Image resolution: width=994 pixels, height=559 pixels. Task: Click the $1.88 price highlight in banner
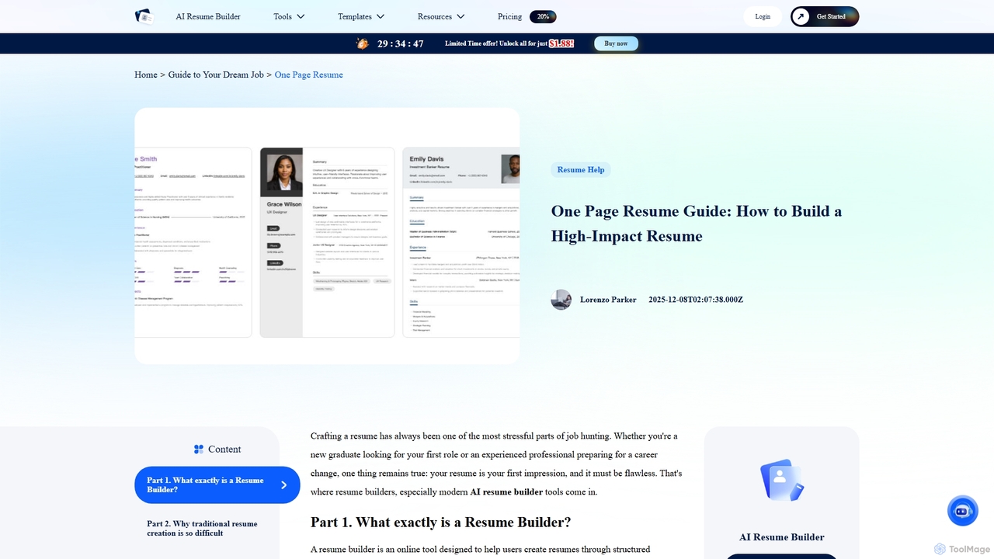[x=561, y=43]
